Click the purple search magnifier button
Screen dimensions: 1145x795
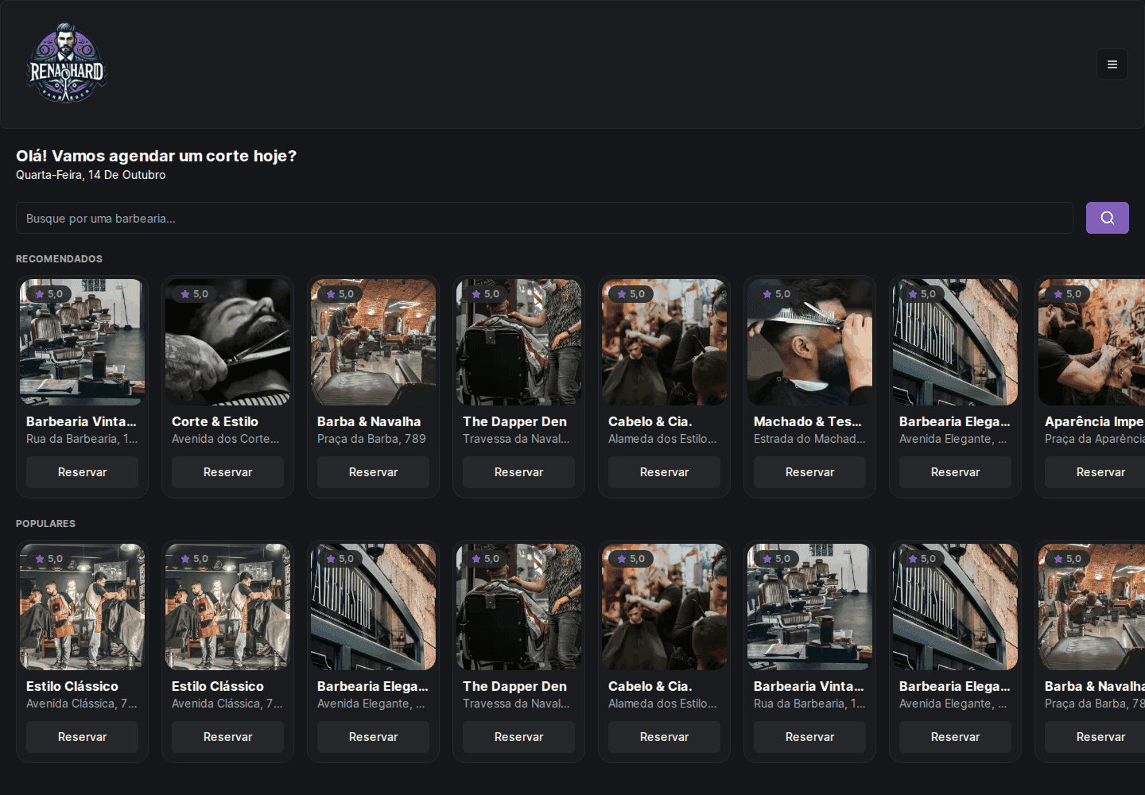(1108, 218)
